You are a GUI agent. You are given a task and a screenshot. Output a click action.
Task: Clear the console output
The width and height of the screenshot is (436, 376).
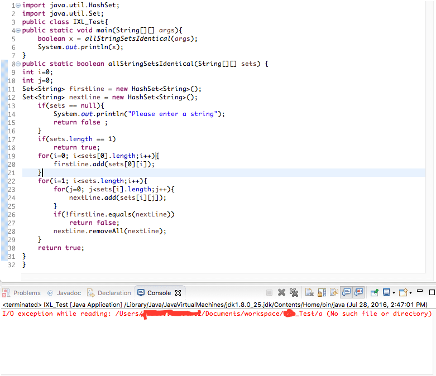[x=309, y=293]
